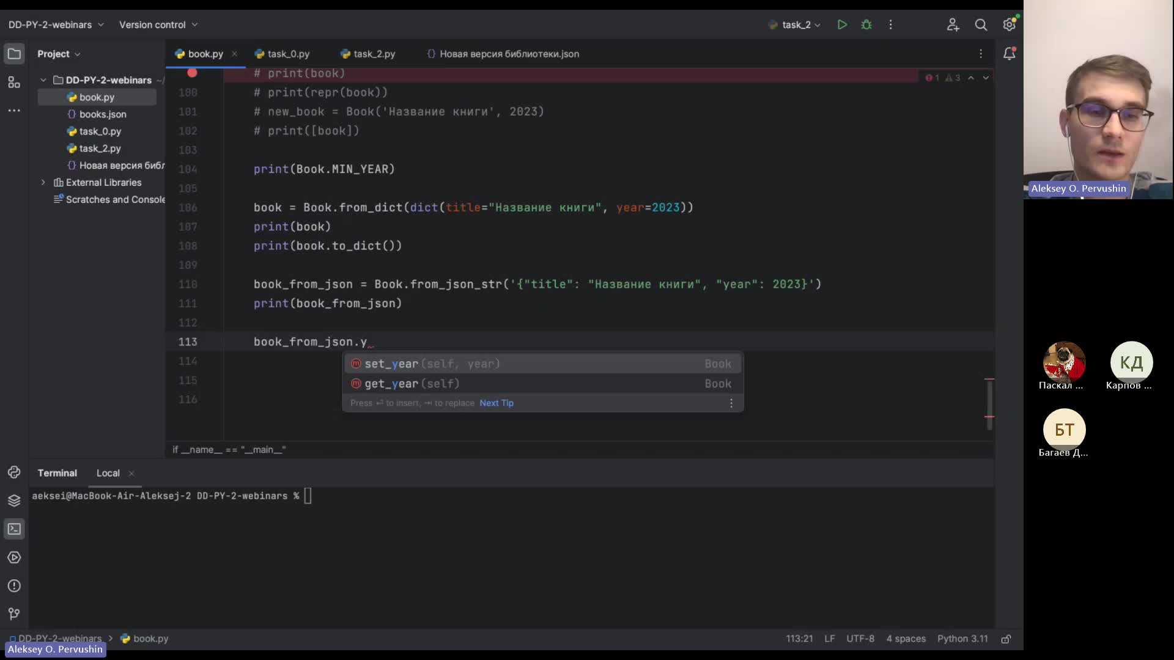1174x660 pixels.
Task: Expand External Libraries node
Action: 43,182
